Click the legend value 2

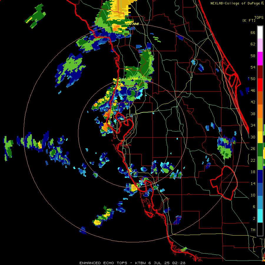click(x=254, y=218)
